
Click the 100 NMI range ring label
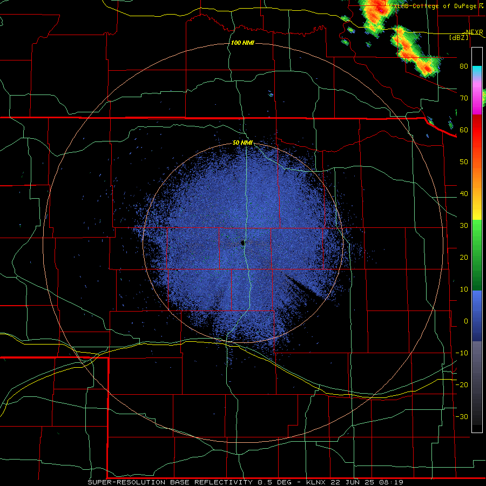pyautogui.click(x=242, y=43)
